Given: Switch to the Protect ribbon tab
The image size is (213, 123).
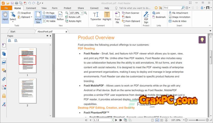Looking at the screenshot, I should tap(68, 8).
